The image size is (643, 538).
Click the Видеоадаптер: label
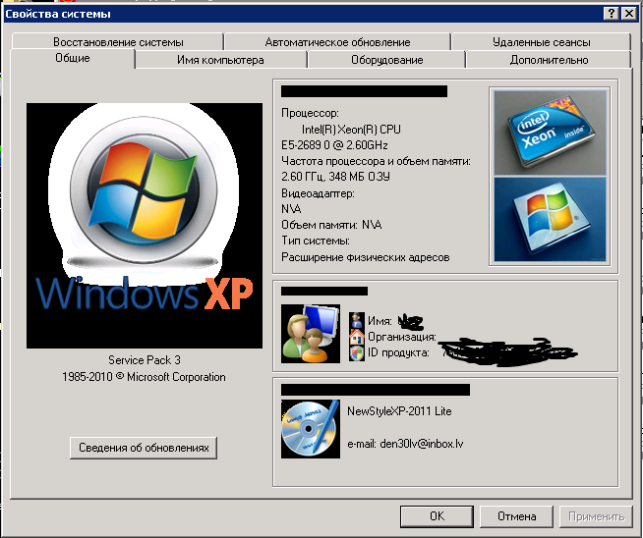[318, 193]
